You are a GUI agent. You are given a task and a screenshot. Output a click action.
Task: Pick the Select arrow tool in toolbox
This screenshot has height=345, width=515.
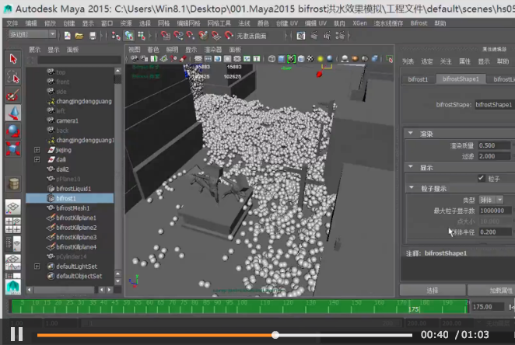pyautogui.click(x=13, y=59)
